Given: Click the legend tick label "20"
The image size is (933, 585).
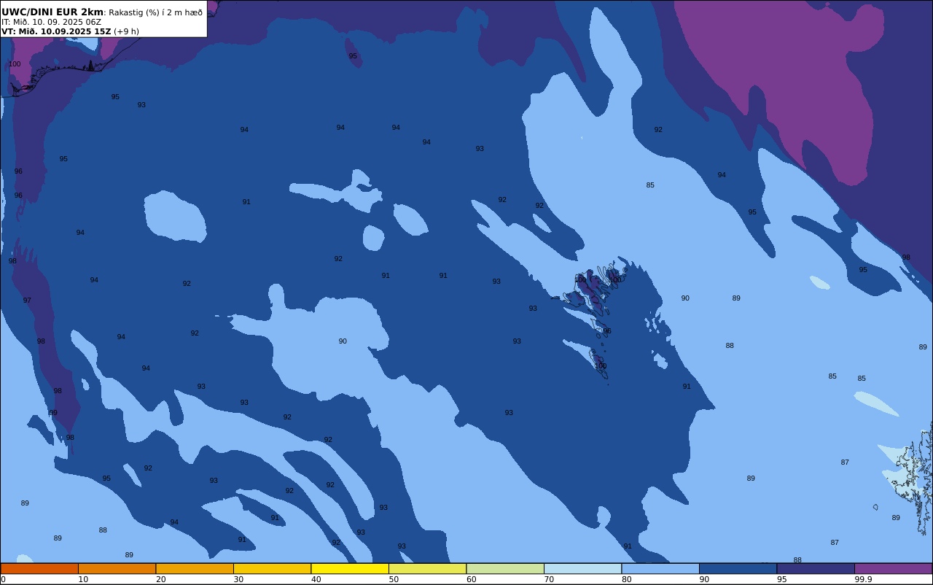Looking at the screenshot, I should [x=160, y=579].
